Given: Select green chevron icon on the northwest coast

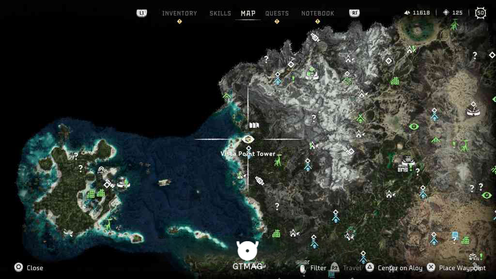Looking at the screenshot, I should [227, 96].
